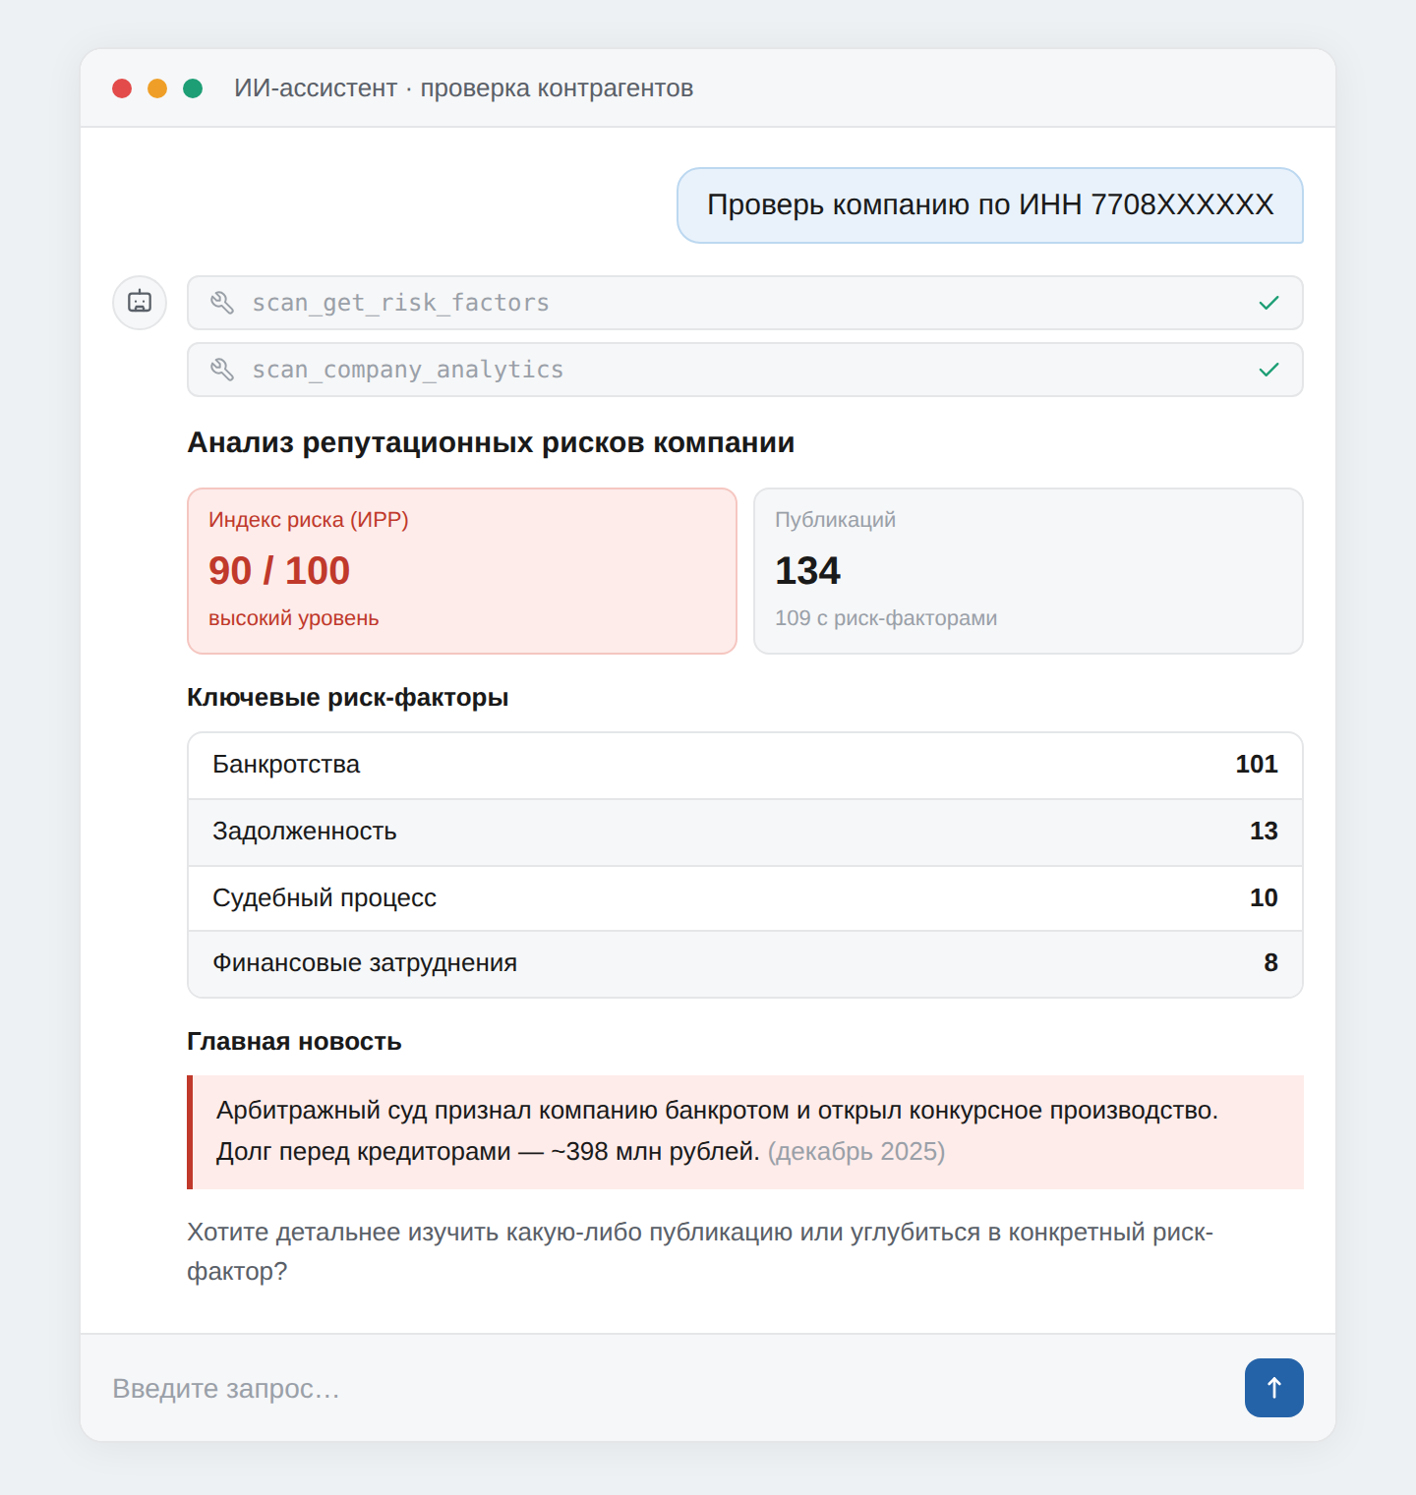Expand the scan_company_analytics tool call

[745, 370]
